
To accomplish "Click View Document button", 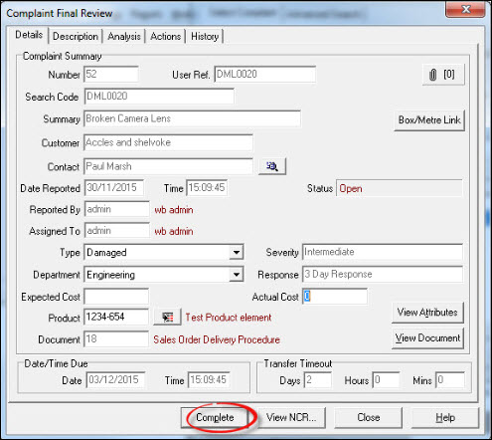I will tap(427, 338).
